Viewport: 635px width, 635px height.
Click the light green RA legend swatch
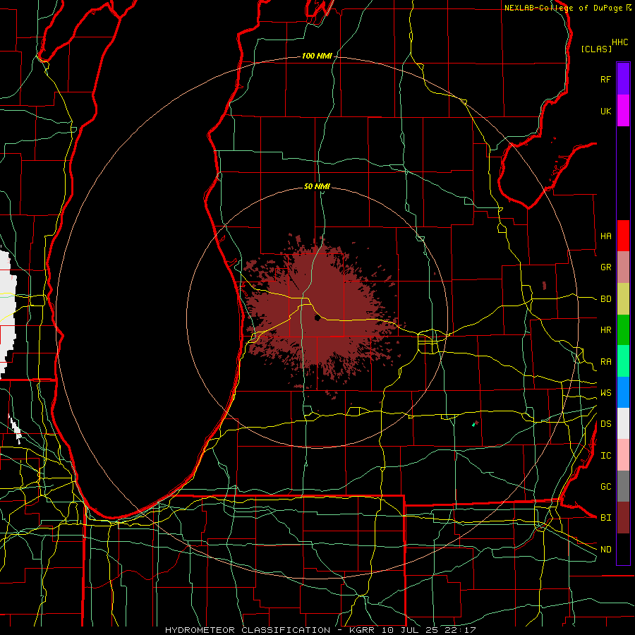[623, 361]
